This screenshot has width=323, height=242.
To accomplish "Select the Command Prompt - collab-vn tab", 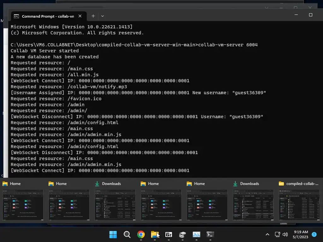I will click(49, 16).
